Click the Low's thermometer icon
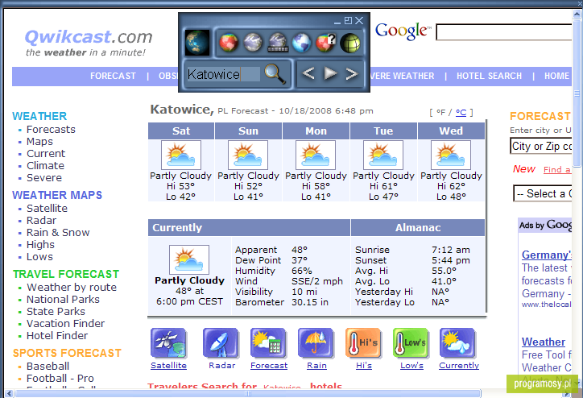Screen dimensions: 583x398 (x=411, y=343)
